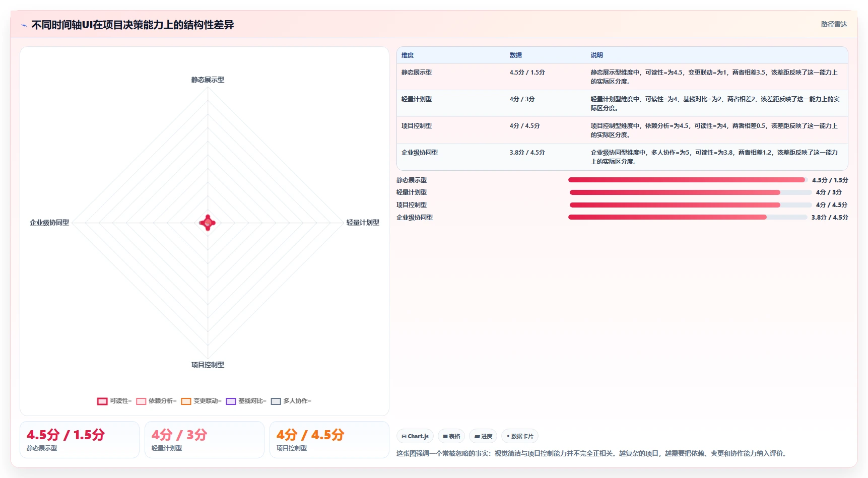Click the radar chart center data point
Screen dimensions: 868x478
click(x=208, y=223)
